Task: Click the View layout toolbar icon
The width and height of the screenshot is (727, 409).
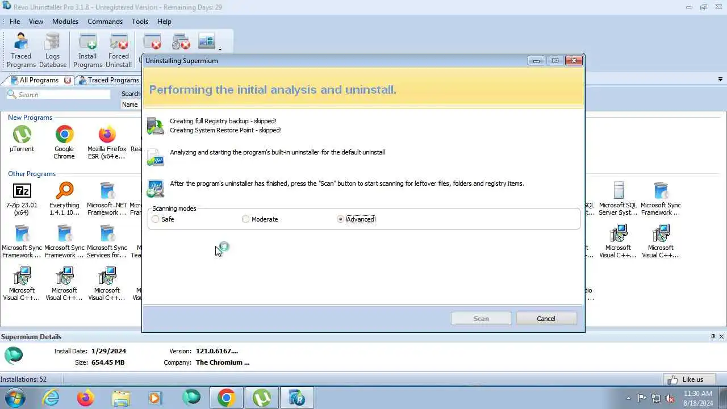Action: [207, 41]
